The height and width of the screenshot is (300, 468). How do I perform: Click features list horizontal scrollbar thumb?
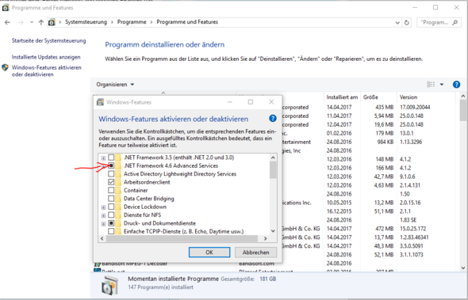coord(182,238)
